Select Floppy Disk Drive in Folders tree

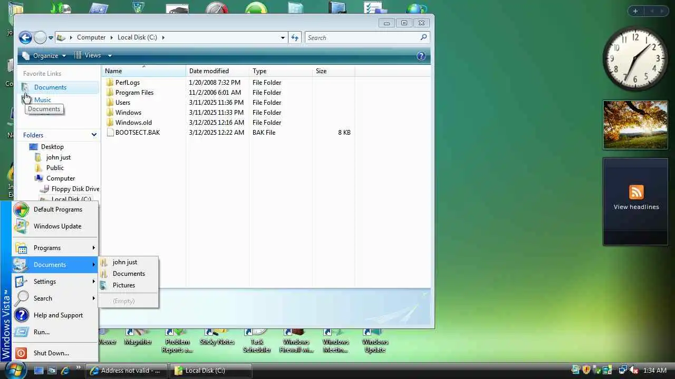pos(75,189)
